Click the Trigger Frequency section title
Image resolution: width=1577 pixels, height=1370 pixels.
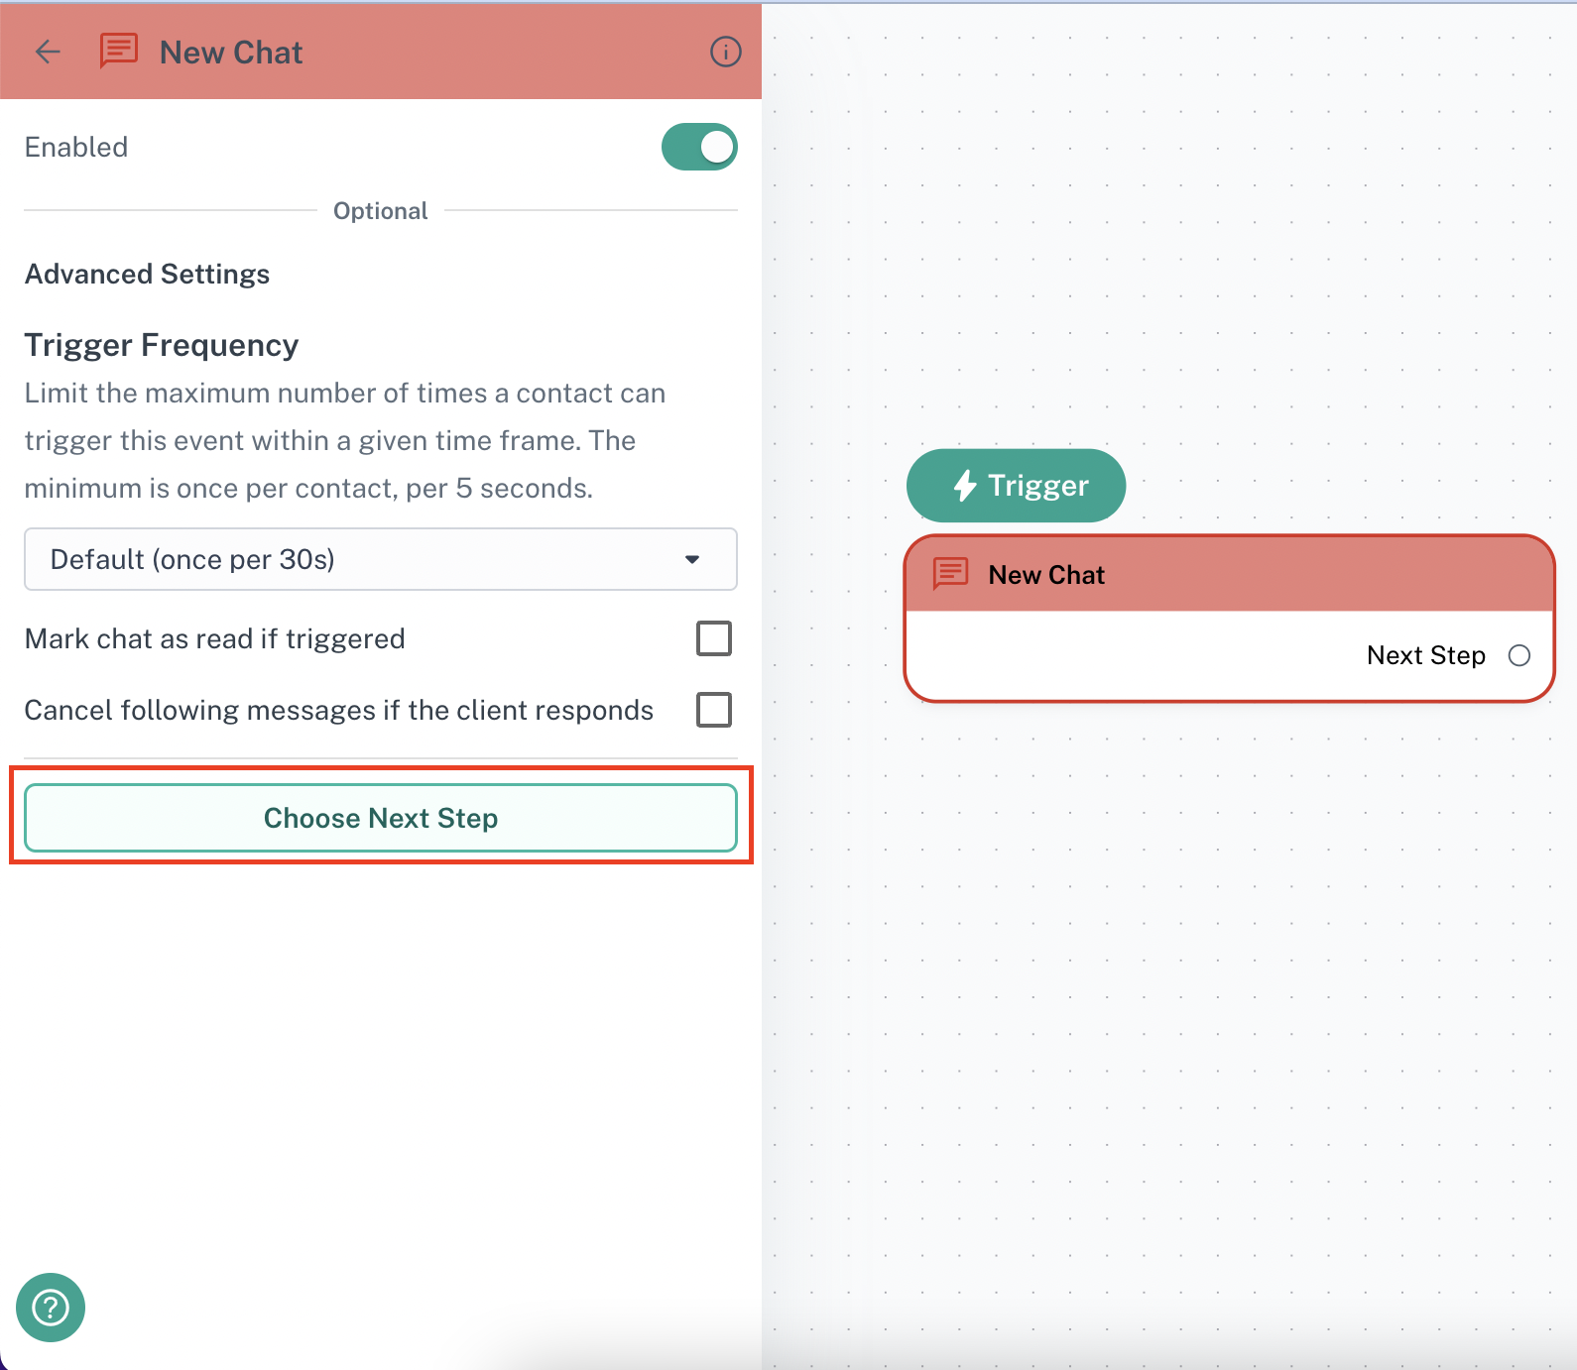pyautogui.click(x=162, y=345)
